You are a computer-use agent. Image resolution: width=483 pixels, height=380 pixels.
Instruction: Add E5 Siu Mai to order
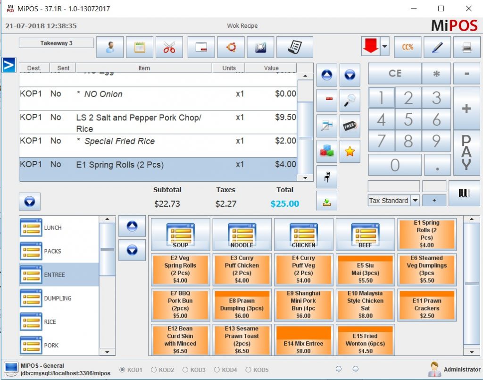(x=366, y=270)
